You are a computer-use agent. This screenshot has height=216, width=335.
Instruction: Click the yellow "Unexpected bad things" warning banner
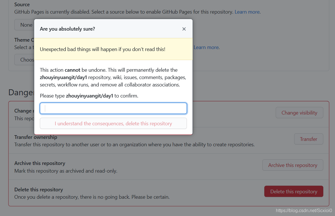(113, 49)
